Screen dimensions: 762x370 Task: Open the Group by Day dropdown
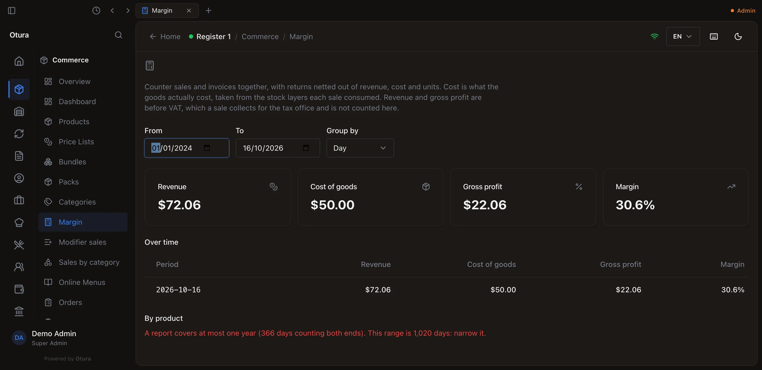tap(360, 148)
